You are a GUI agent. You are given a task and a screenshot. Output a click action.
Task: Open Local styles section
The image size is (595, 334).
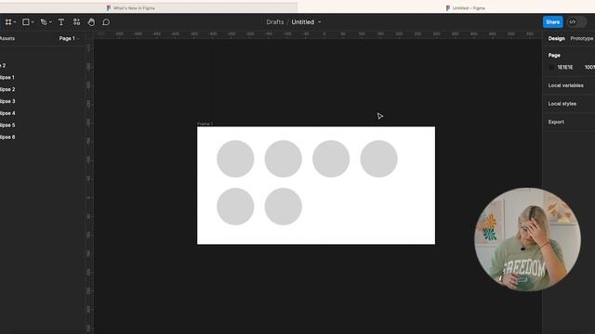(x=562, y=103)
